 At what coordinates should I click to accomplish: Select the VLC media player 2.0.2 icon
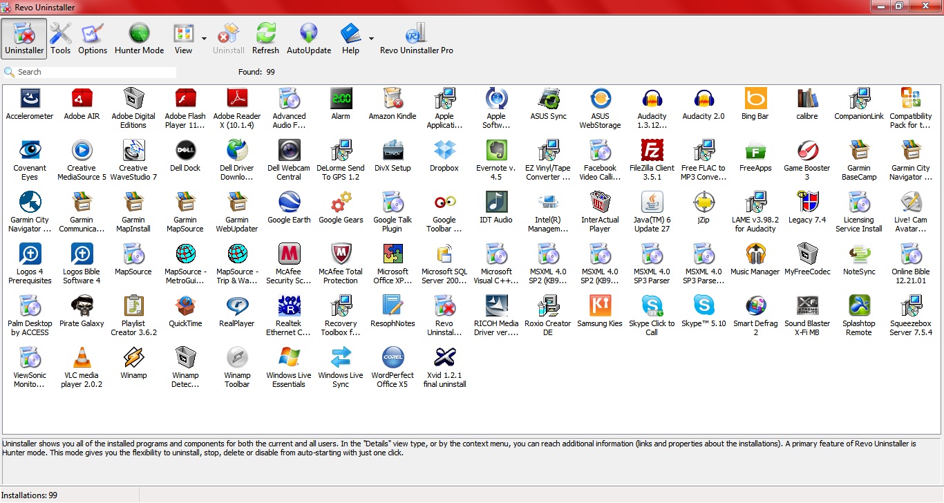82,358
